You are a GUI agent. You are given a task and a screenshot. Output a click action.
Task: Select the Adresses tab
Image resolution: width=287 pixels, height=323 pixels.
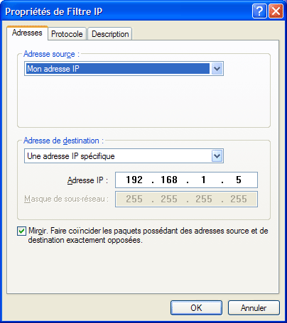27,33
